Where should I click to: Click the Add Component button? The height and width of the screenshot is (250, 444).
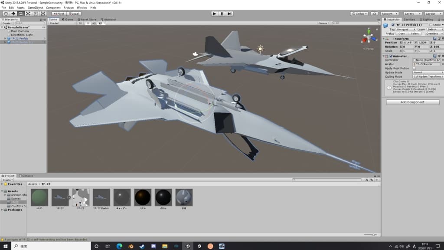[x=412, y=102]
